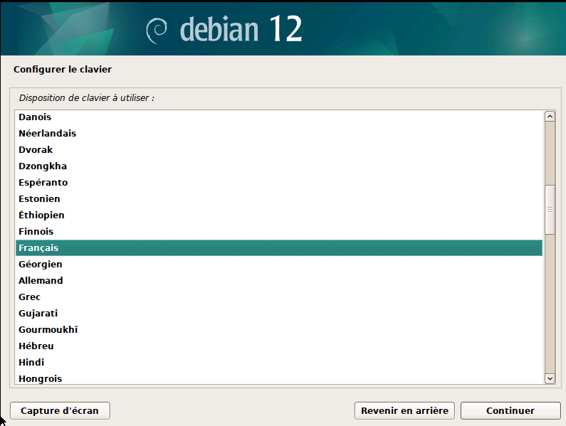This screenshot has width=566, height=426.
Task: Pick Finnois from the keyboard list
Action: point(278,232)
